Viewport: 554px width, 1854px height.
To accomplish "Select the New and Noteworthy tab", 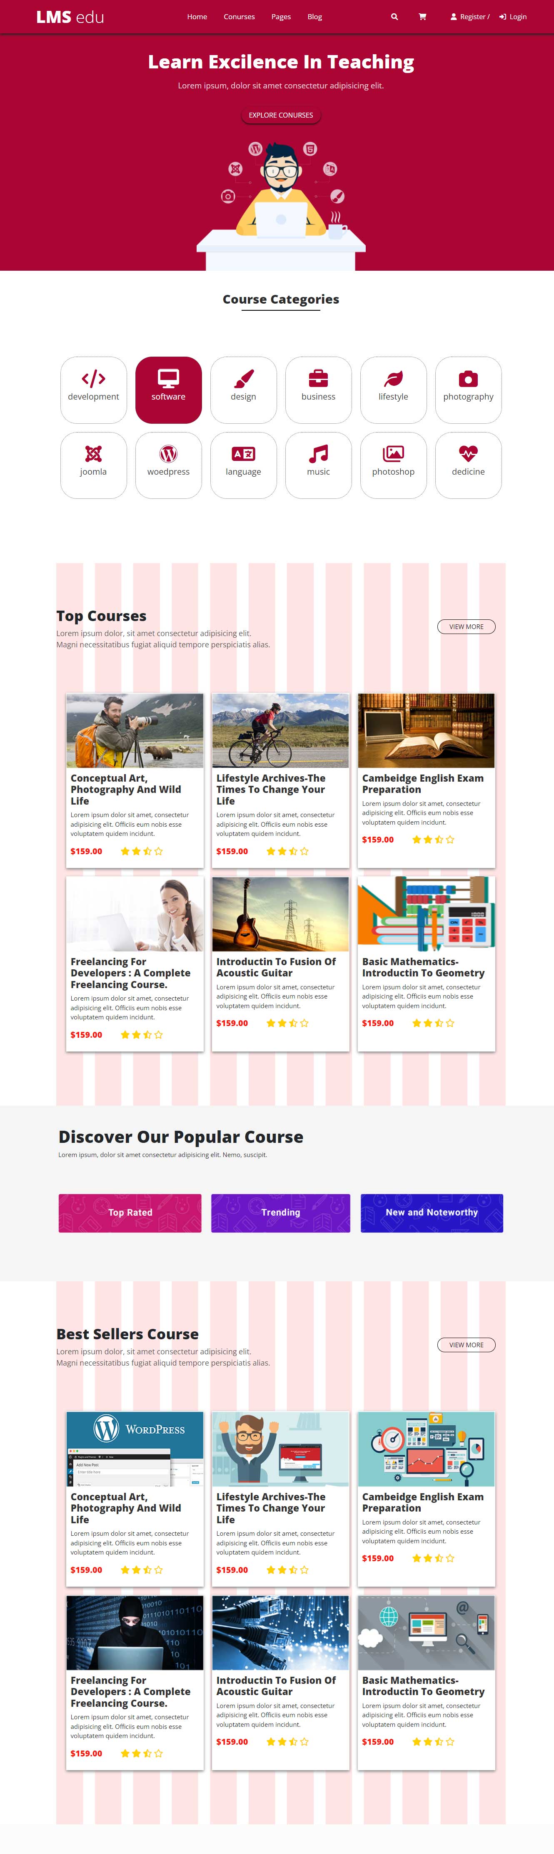I will pyautogui.click(x=432, y=1213).
